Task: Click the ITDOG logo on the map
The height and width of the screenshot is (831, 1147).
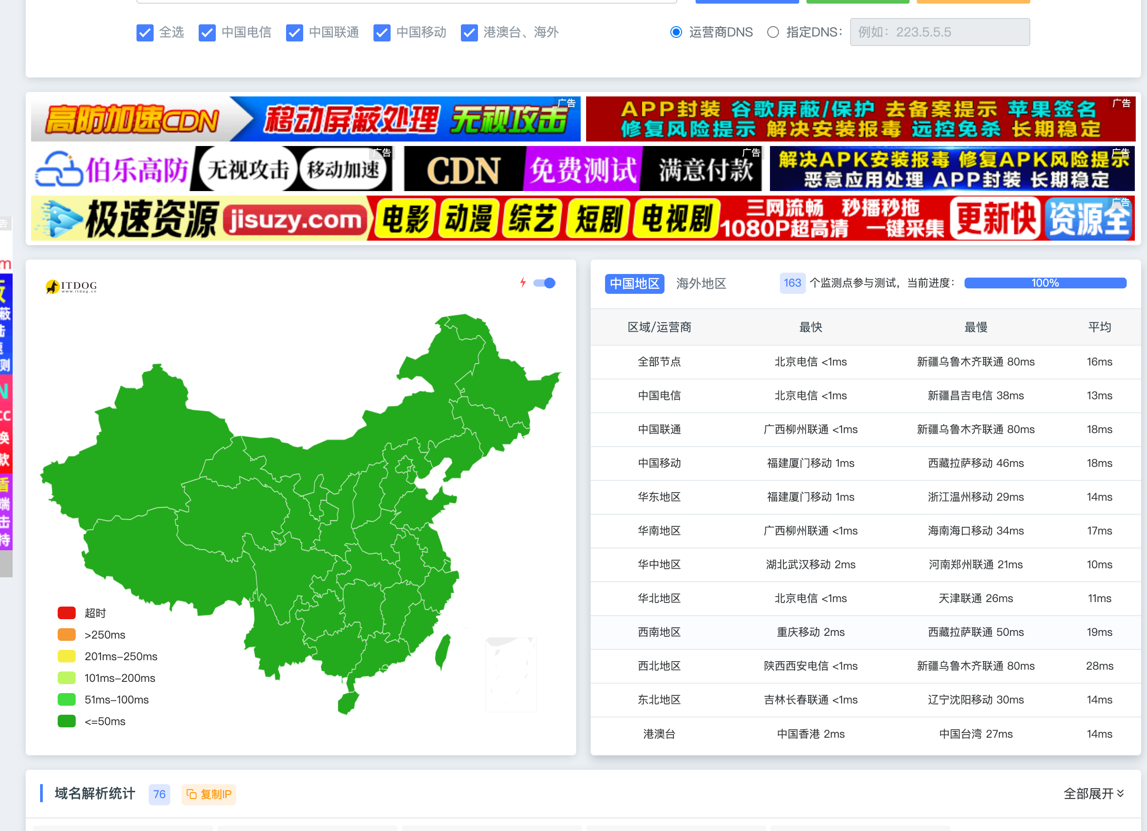Action: (x=71, y=287)
